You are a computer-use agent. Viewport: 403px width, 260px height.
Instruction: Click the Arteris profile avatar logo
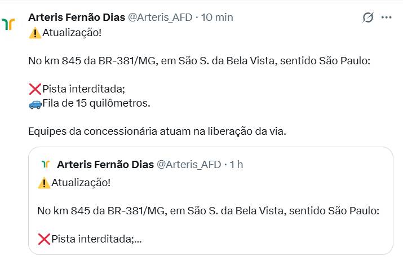(8, 24)
